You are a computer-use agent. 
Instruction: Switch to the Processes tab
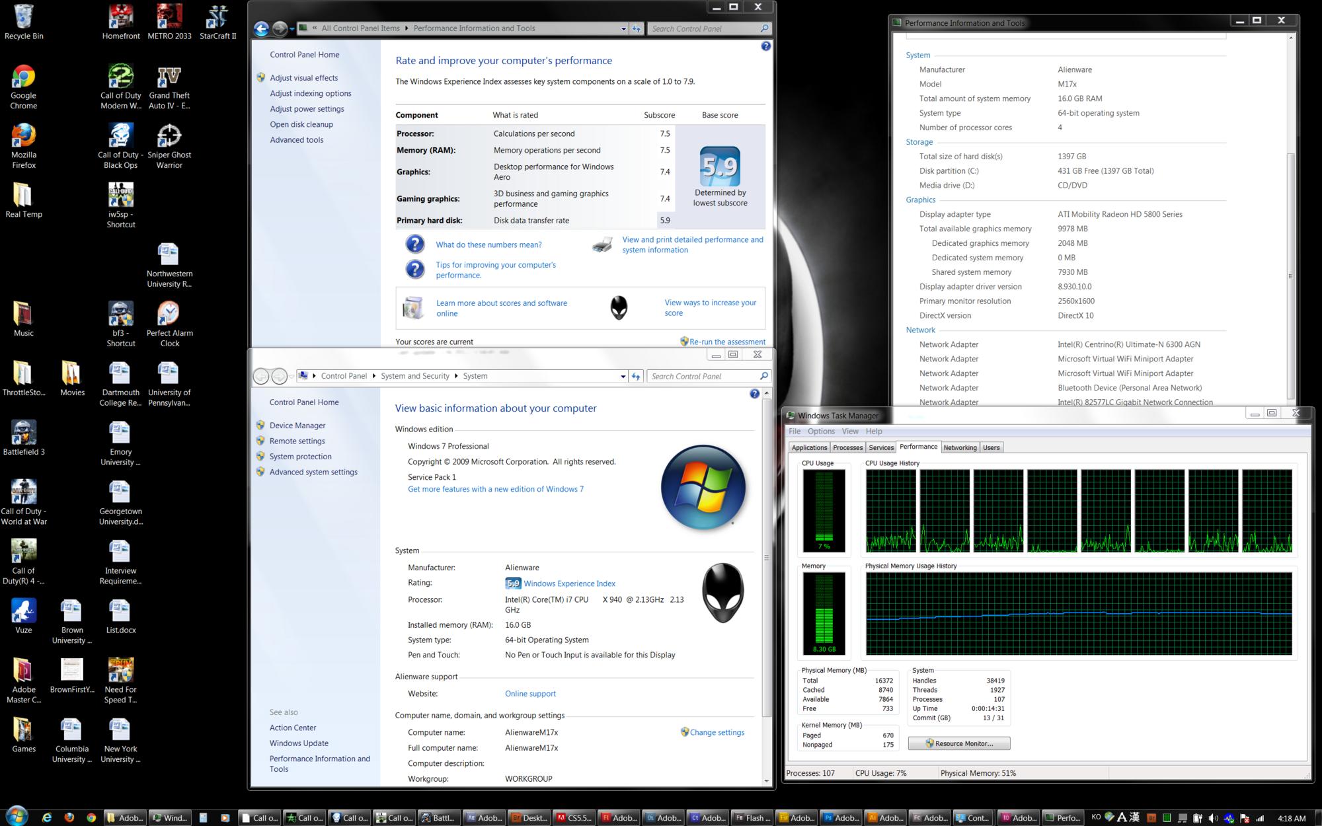[x=847, y=447]
